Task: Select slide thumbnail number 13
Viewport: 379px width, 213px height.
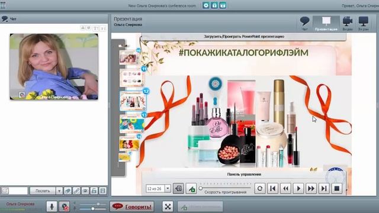Action: click(131, 124)
